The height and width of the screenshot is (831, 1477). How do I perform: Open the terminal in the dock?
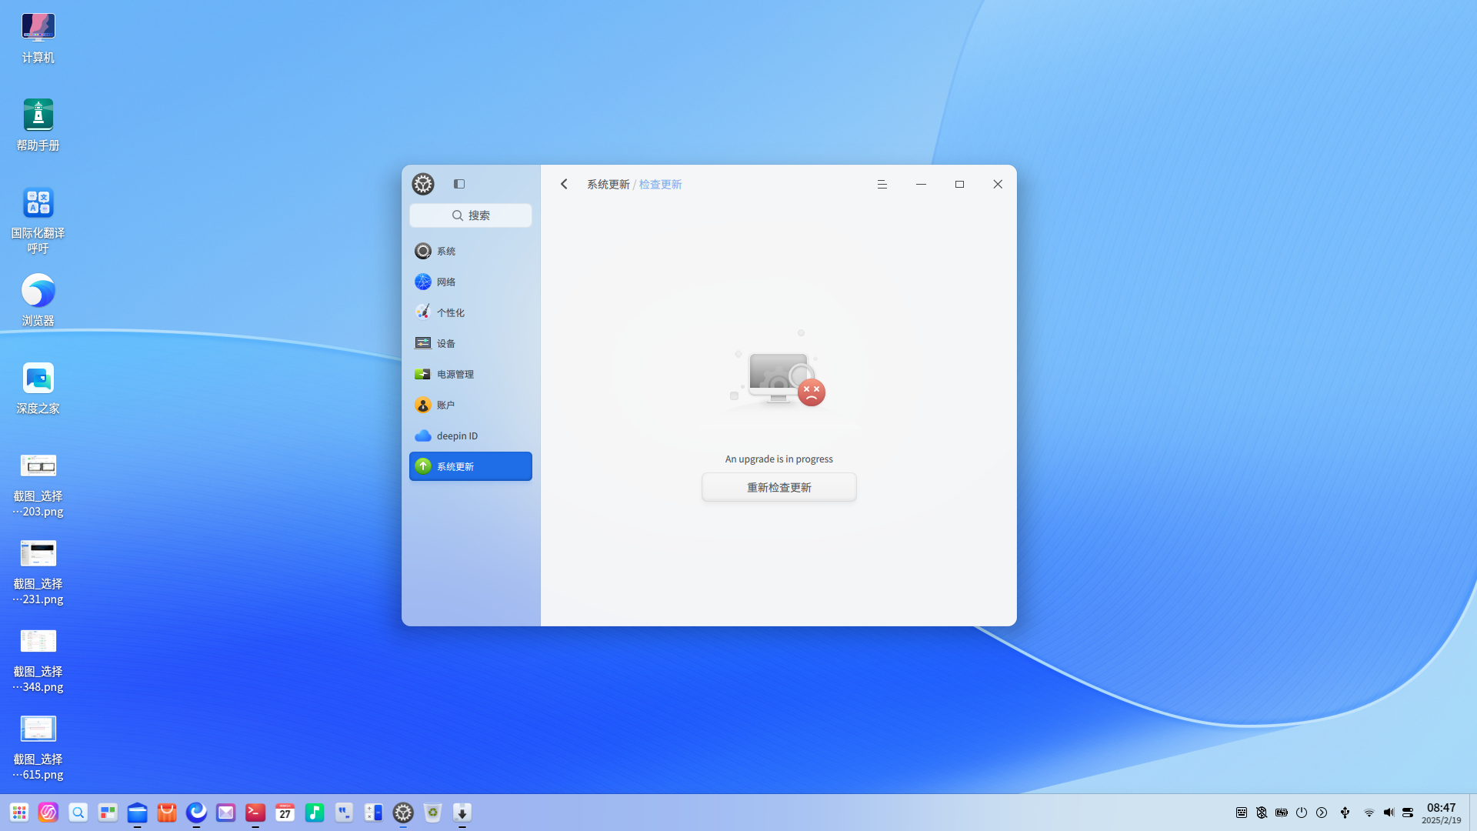[255, 813]
